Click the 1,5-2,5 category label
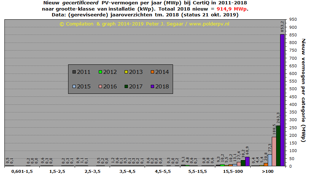Image resolution: width=310 pixels, height=175 pixels. coord(57,171)
